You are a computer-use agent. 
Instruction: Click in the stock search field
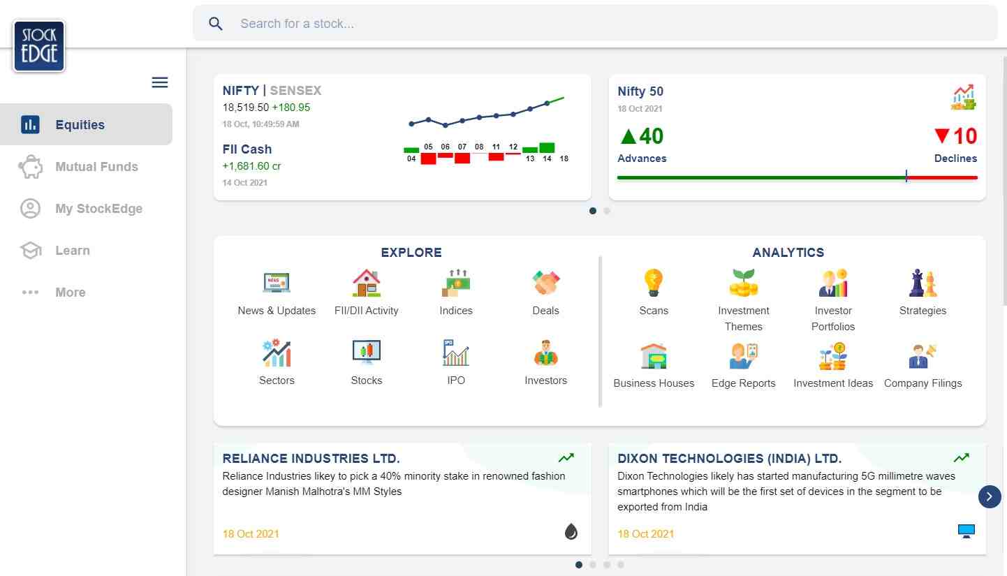tap(595, 24)
